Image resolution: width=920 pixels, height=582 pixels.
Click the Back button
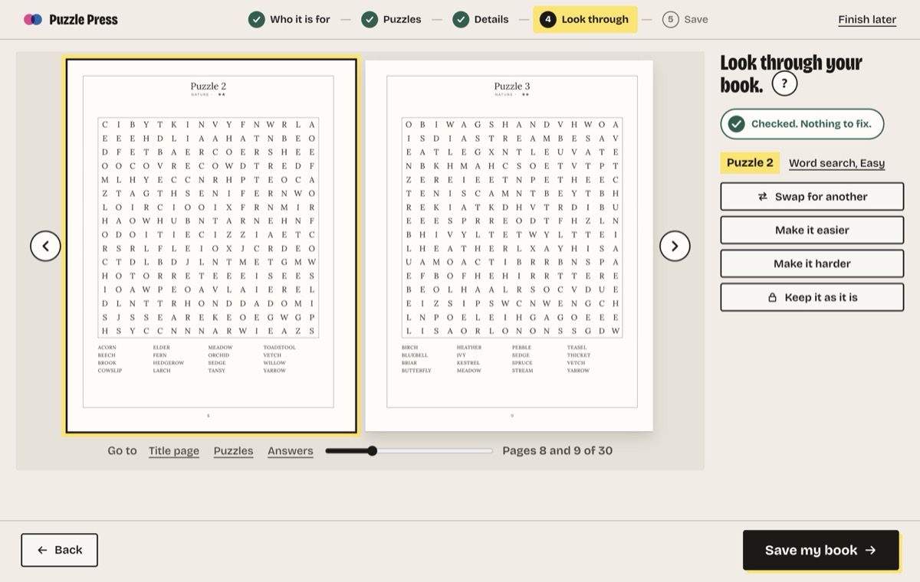(x=59, y=550)
